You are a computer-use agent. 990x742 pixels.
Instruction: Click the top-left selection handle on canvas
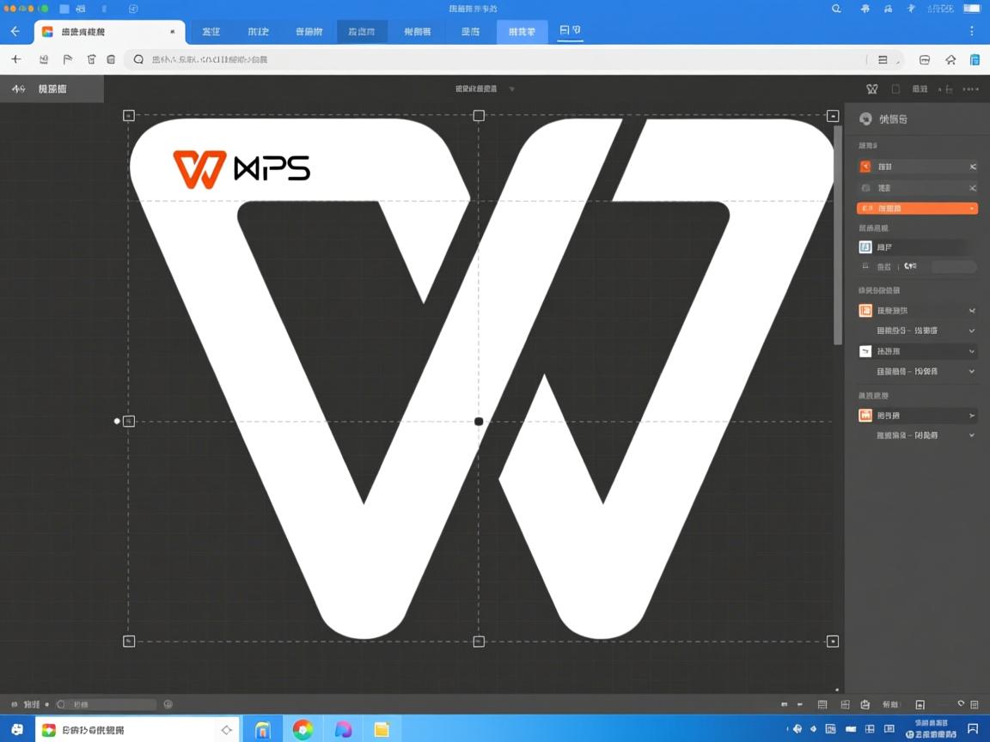tap(129, 115)
